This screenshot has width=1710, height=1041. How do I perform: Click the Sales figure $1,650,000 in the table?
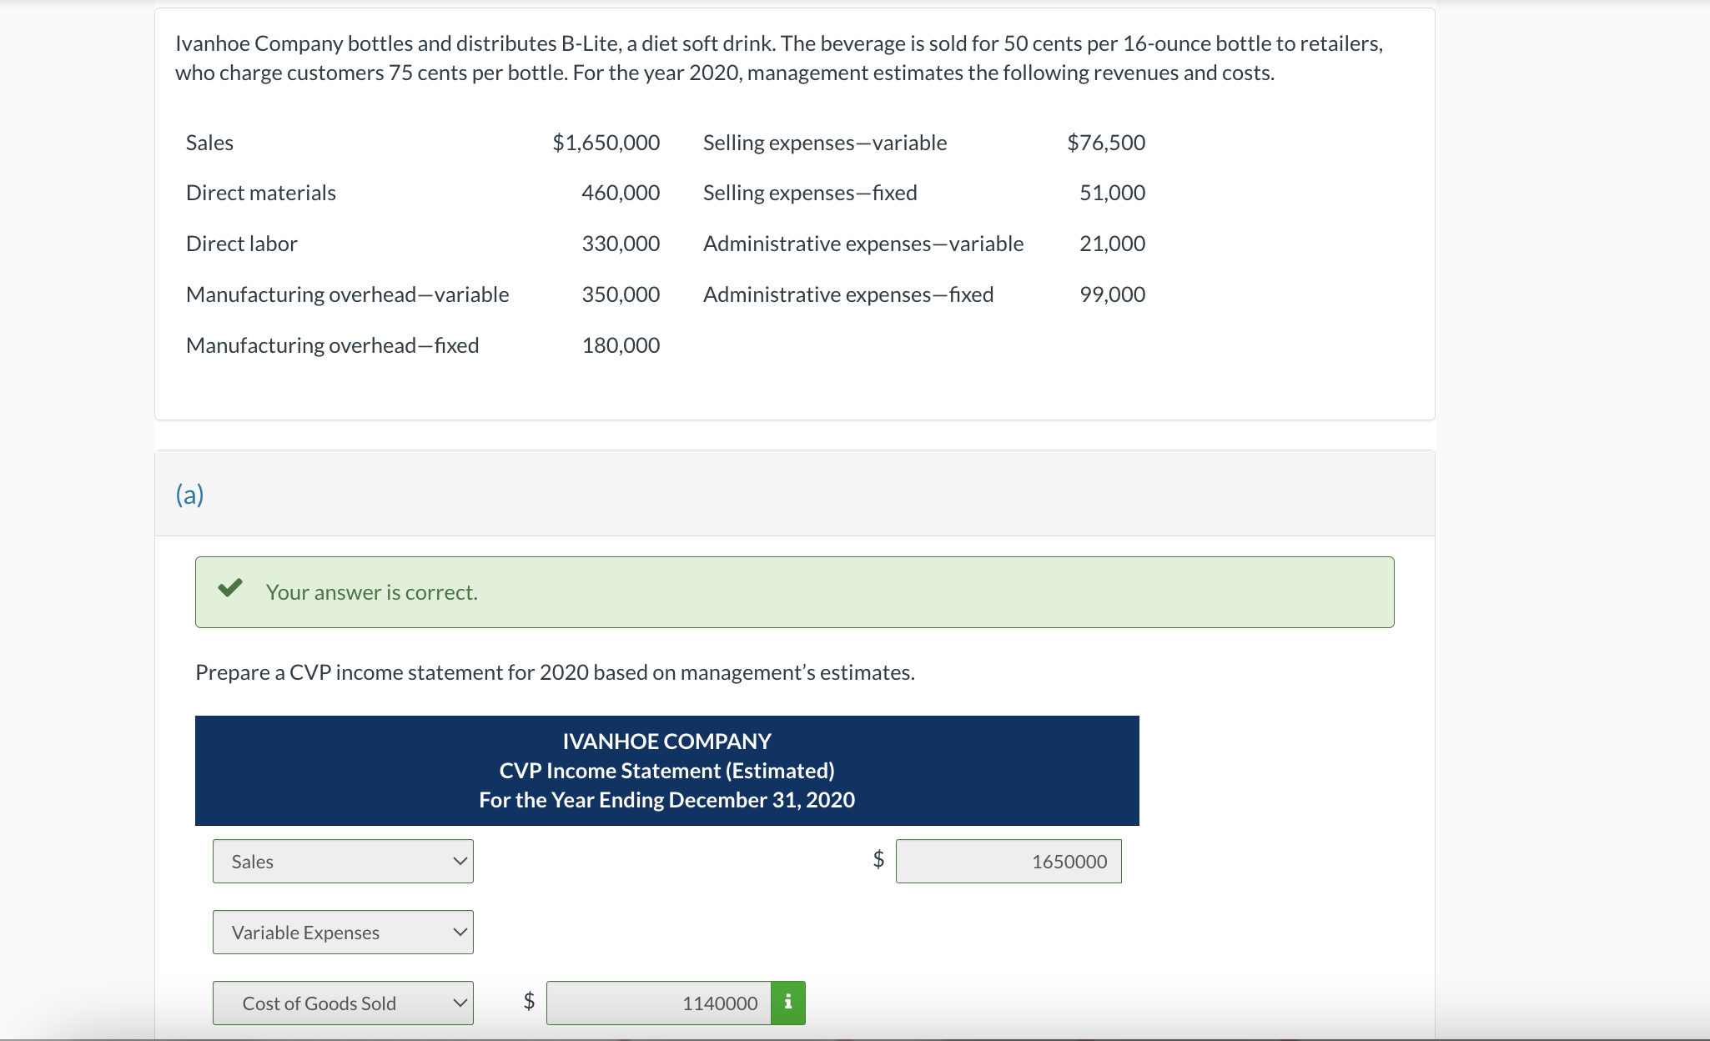coord(606,142)
